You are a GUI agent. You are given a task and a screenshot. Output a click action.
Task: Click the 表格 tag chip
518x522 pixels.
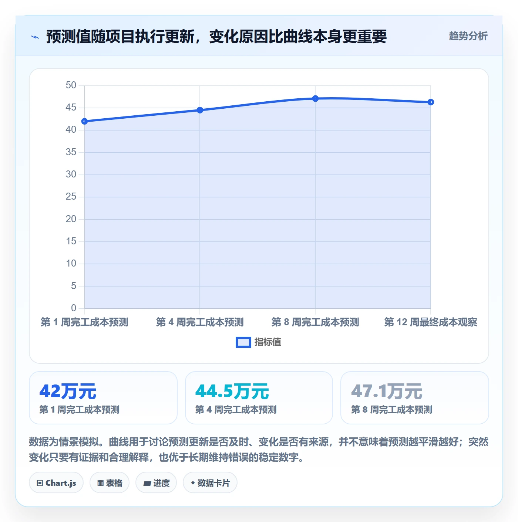pyautogui.click(x=110, y=482)
